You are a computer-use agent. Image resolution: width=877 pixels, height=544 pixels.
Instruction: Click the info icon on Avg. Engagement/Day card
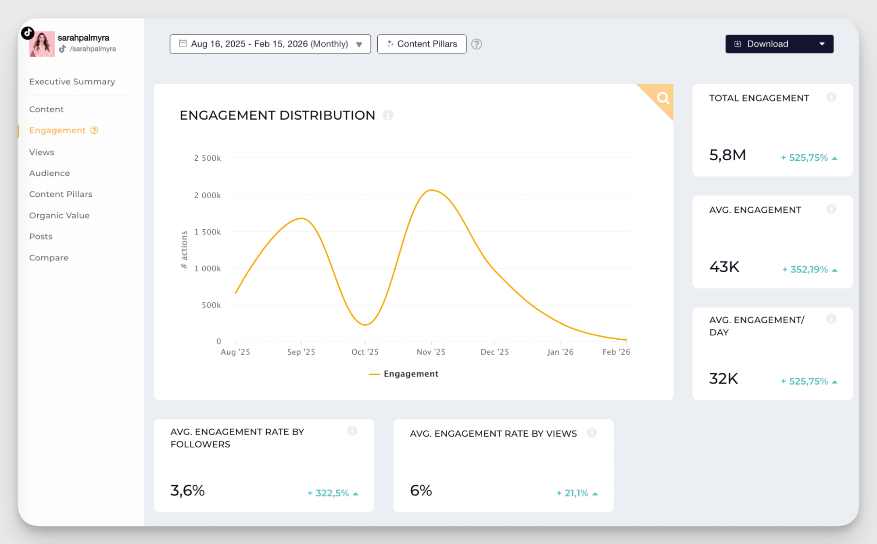(831, 319)
